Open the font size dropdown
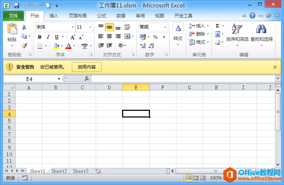284x185 pixels. pyautogui.click(x=90, y=27)
